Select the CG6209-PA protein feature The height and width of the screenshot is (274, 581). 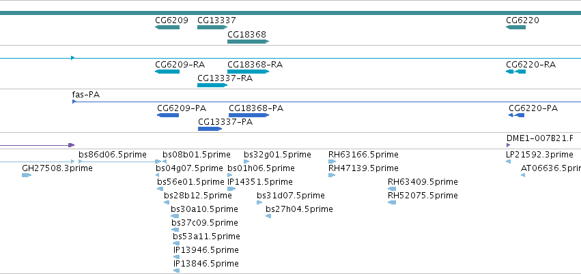[168, 115]
